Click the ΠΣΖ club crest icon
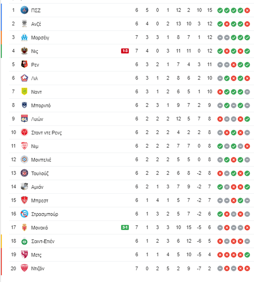Image resolution: width=254 pixels, height=282 pixels. click(x=24, y=10)
